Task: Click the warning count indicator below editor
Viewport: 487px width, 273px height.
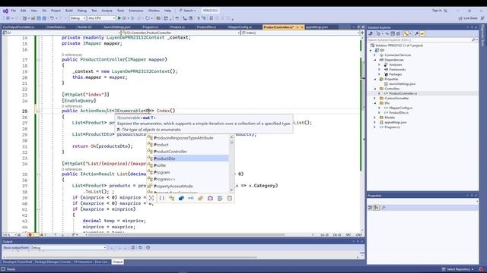Action: tap(43, 234)
